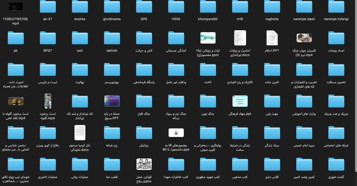Choose the HS50 folder
Image resolution: width=357 pixels, height=186 pixels.
click(x=176, y=6)
